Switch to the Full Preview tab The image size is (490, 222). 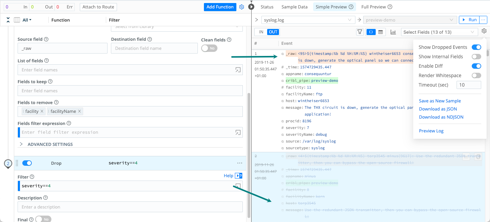[x=373, y=6]
